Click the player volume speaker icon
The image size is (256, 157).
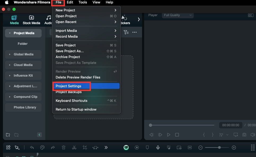click(253, 135)
